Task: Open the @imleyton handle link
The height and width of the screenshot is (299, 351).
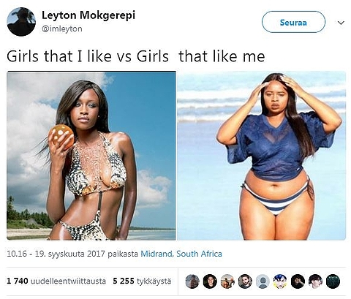Action: point(62,29)
